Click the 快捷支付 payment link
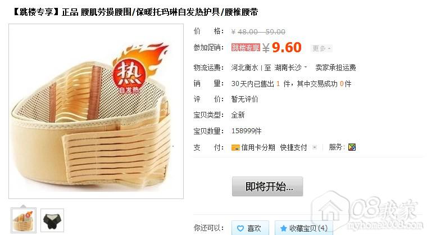The image size is (427, 235). [x=293, y=147]
